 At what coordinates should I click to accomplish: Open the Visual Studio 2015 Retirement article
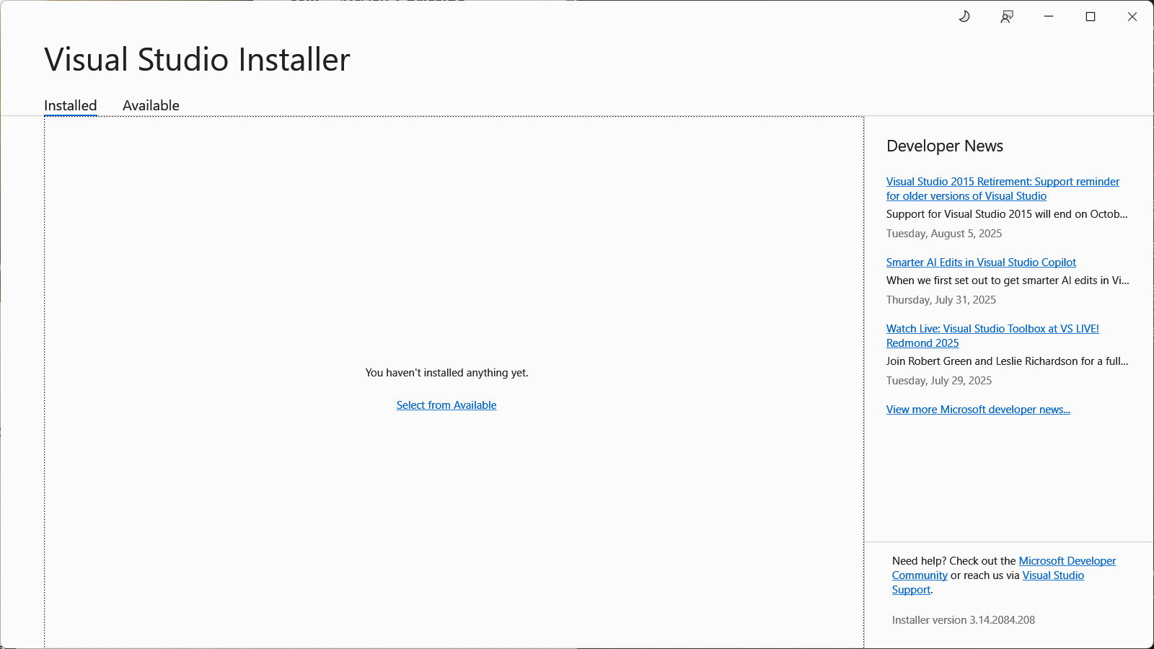pos(1003,182)
